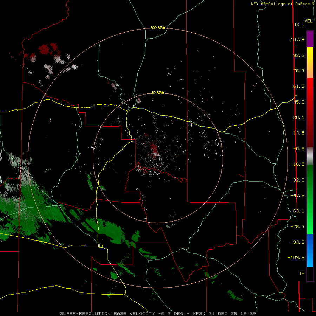Select the purple segment of the velocity scale
This screenshot has width=316, height=316.
tap(310, 39)
